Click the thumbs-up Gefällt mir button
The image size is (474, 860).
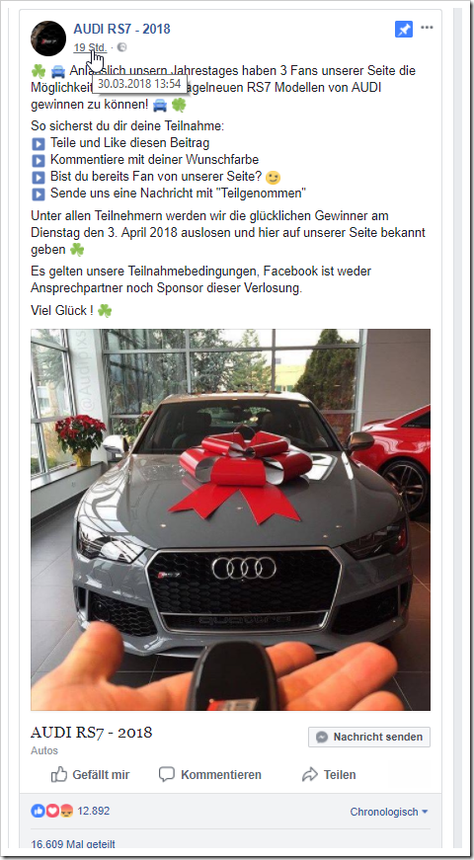click(x=91, y=774)
